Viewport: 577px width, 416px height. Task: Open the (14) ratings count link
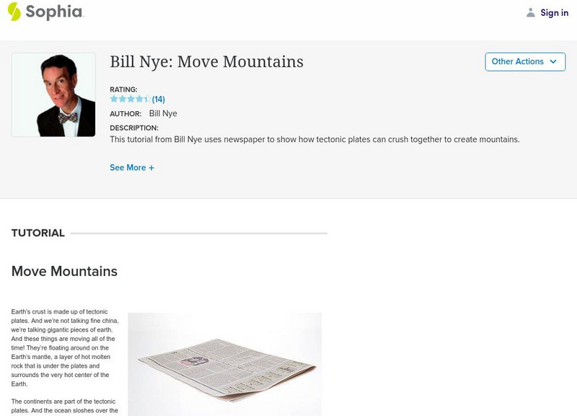point(159,99)
